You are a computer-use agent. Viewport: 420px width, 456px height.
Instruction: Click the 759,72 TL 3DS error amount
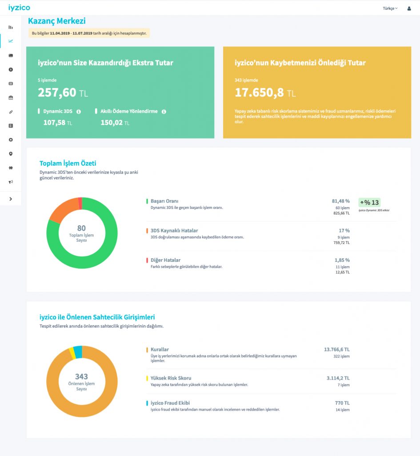[x=341, y=243]
